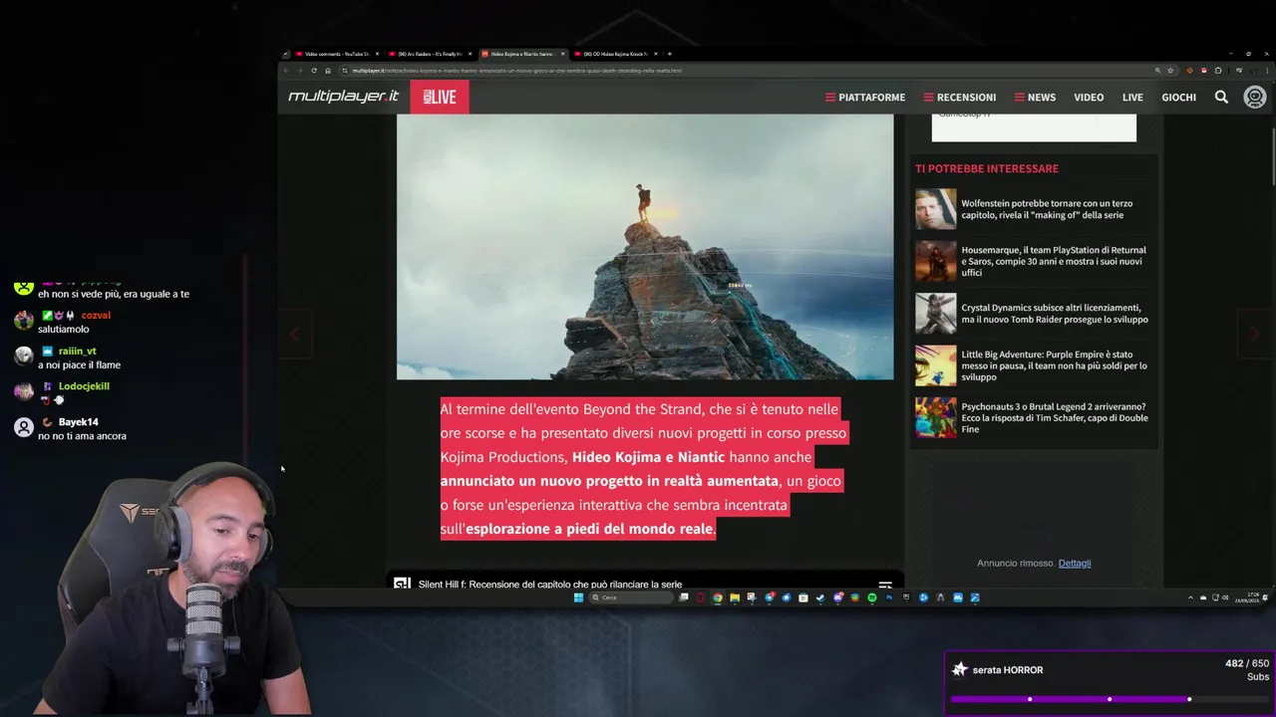1276x717 pixels.
Task: Click the TI POTREBBE INTERESSARE heading
Action: point(987,168)
